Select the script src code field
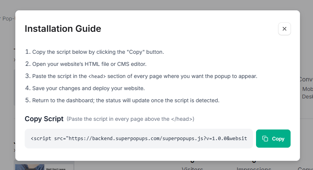This screenshot has height=170, width=313. (x=139, y=139)
